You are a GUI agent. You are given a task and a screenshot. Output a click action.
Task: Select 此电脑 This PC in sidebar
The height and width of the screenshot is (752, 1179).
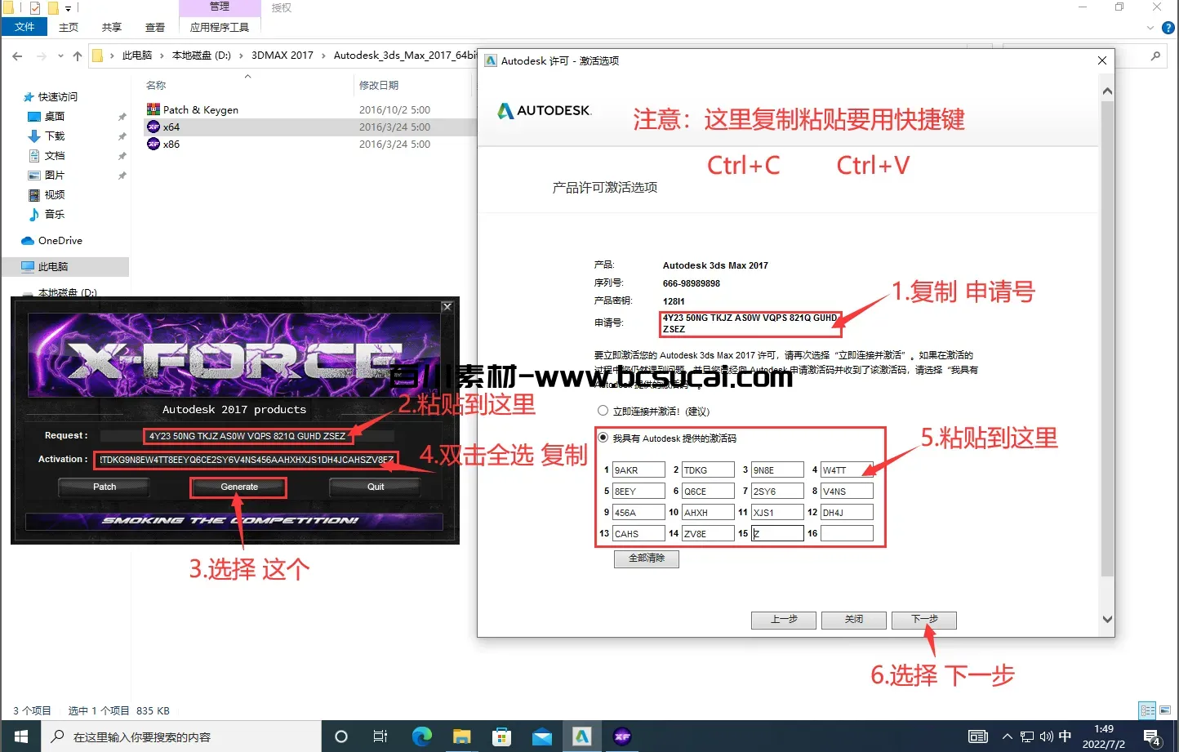52,267
